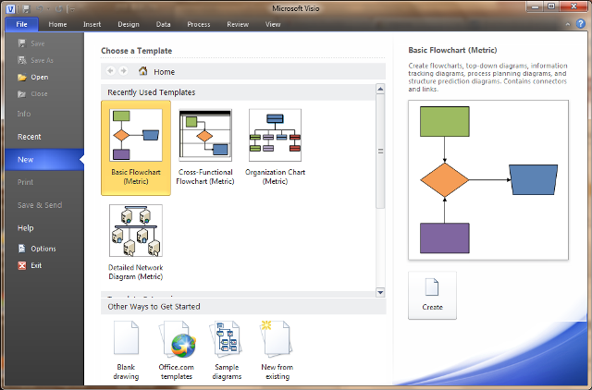Open the Save & Send backstage page

(40, 205)
